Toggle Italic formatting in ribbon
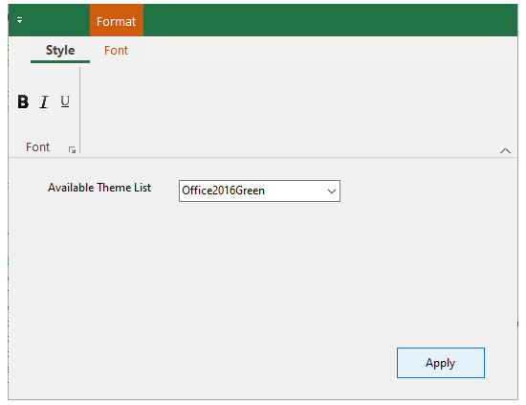The width and height of the screenshot is (526, 405). tap(44, 101)
